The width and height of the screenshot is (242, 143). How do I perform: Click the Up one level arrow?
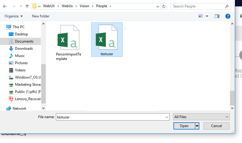[27, 6]
